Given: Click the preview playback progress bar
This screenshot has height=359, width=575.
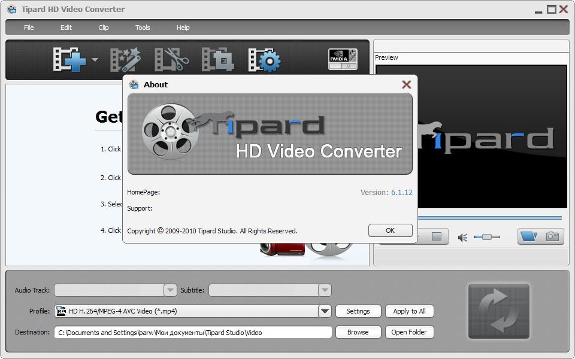Looking at the screenshot, I should click(489, 218).
